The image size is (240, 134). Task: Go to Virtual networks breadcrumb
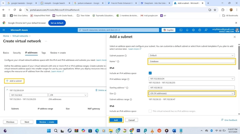[x=20, y=36]
